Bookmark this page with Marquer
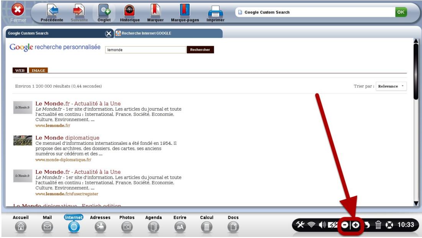The width and height of the screenshot is (422, 238). (x=155, y=10)
